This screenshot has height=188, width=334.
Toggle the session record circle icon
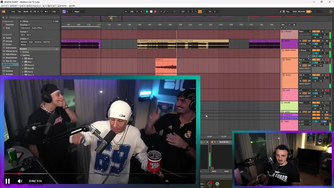click(175, 11)
